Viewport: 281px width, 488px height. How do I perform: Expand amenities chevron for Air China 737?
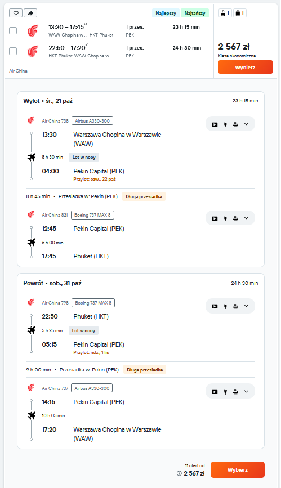point(246,392)
